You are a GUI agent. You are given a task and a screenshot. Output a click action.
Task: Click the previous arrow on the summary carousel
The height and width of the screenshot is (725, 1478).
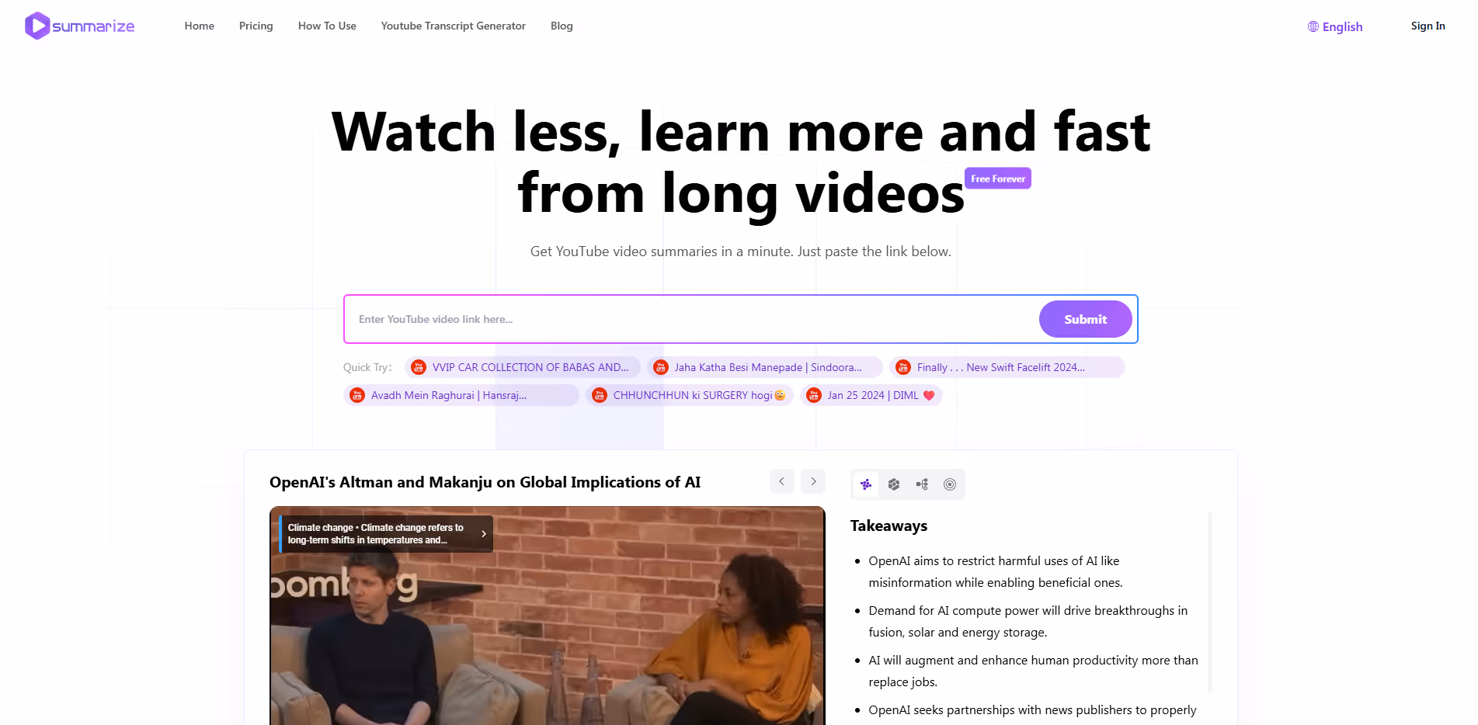coord(781,481)
